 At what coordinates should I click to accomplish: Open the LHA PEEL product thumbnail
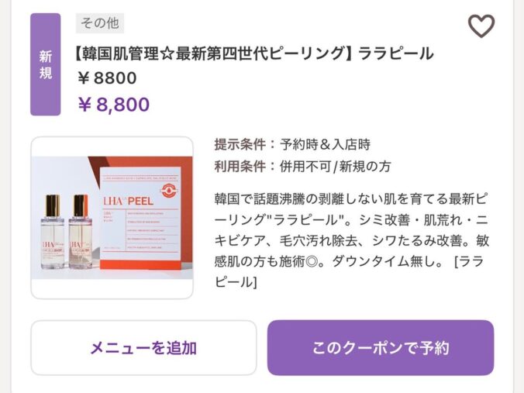pos(112,218)
